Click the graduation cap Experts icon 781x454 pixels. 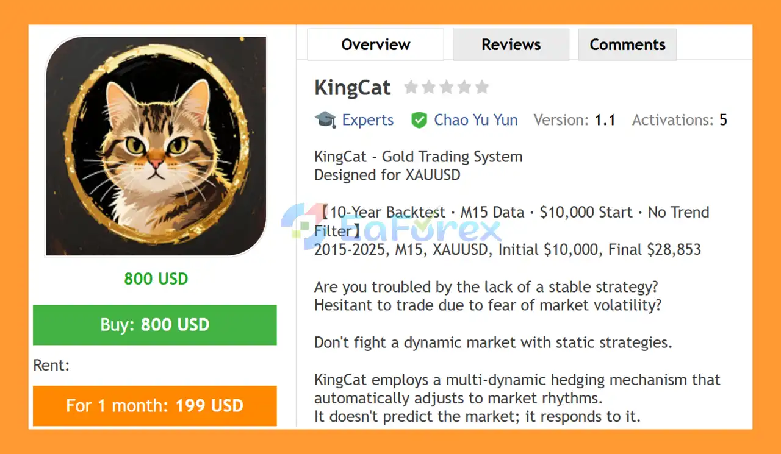coord(325,120)
